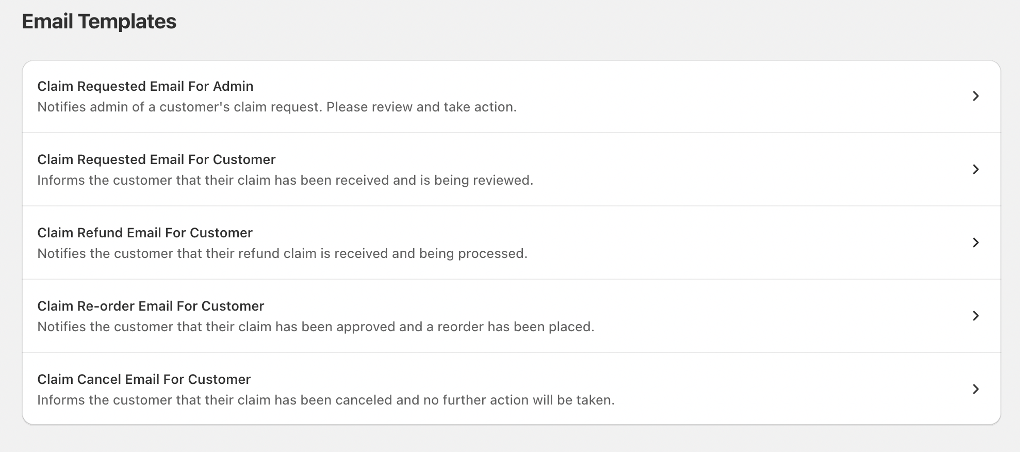Click blank space in Claim Refund Email row
Image resolution: width=1020 pixels, height=452 pixels.
pos(722,243)
